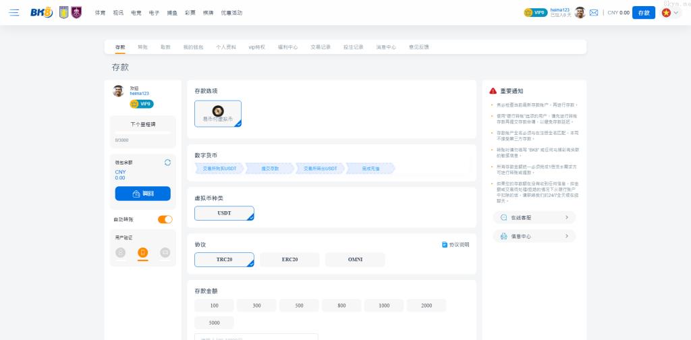Toggle the 自动转账 auto transfer switch
This screenshot has width=691, height=340.
(165, 219)
